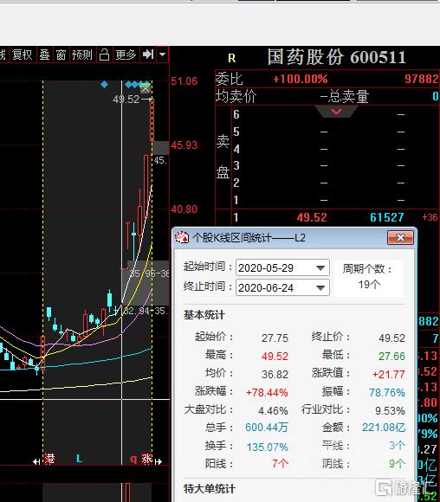
Task: Toggle 叠 overlay chart option
Action: click(44, 55)
